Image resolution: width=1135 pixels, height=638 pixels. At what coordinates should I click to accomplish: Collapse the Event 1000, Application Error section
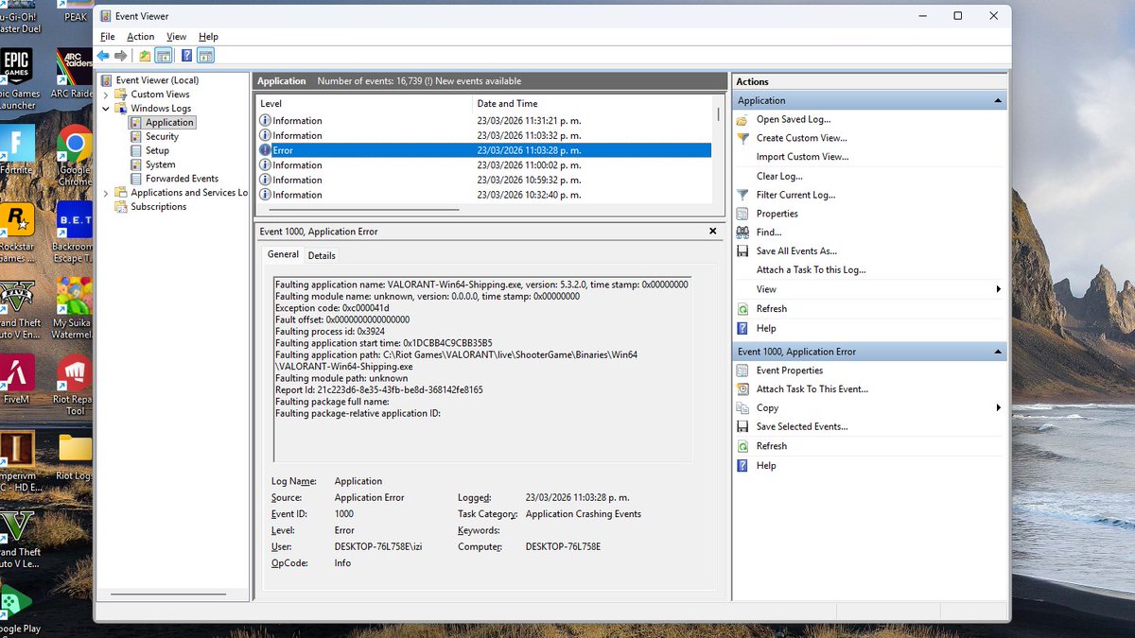click(x=997, y=352)
